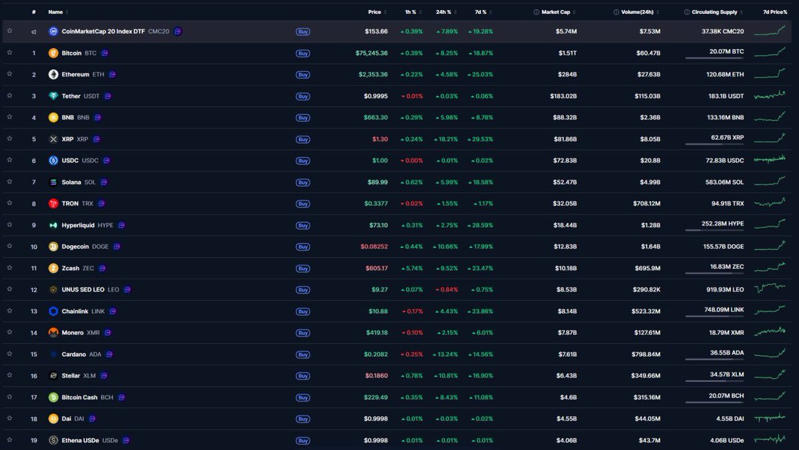Click Buy button in Cardano row

pyautogui.click(x=303, y=354)
